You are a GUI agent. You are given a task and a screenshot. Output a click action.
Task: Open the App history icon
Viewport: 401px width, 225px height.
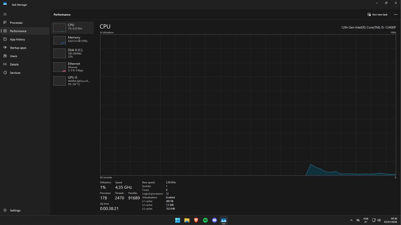[x=5, y=39]
